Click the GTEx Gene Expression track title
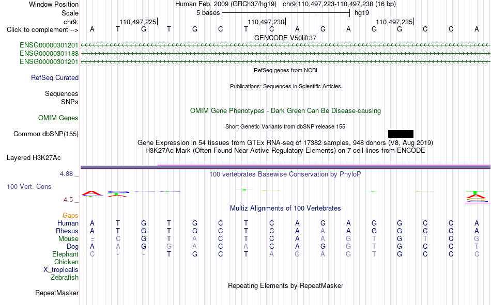The image size is (491, 305). (x=285, y=142)
